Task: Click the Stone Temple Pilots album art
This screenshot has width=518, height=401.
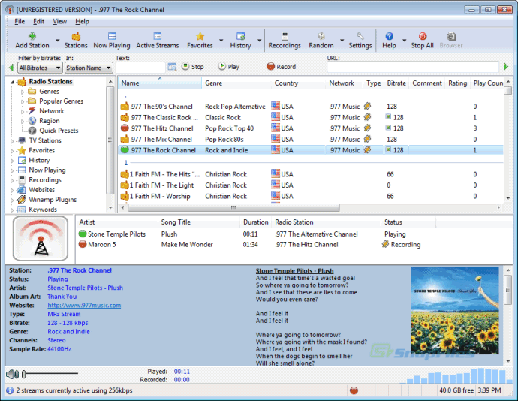Action: tap(455, 310)
